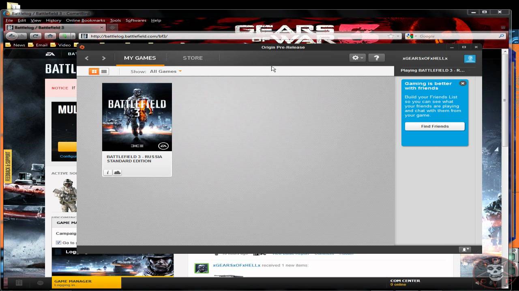Select the Battlelog / Battlefield 3 browser tab
Screen dimensions: 519x291
coord(55,27)
